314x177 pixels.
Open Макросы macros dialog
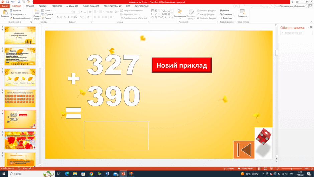[242, 14]
